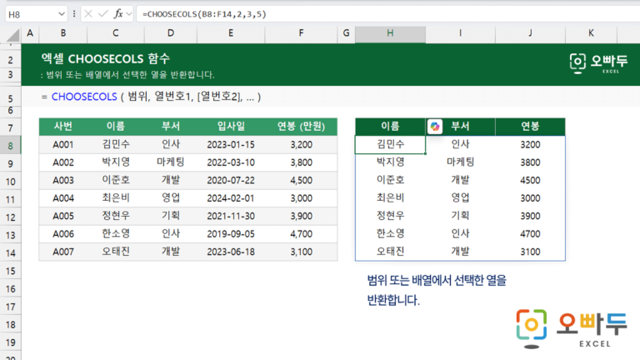Click 영업 in the result table

(460, 198)
